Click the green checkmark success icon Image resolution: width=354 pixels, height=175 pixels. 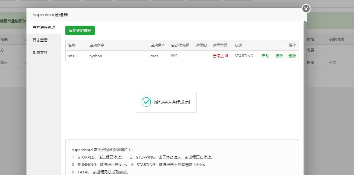coord(146,102)
